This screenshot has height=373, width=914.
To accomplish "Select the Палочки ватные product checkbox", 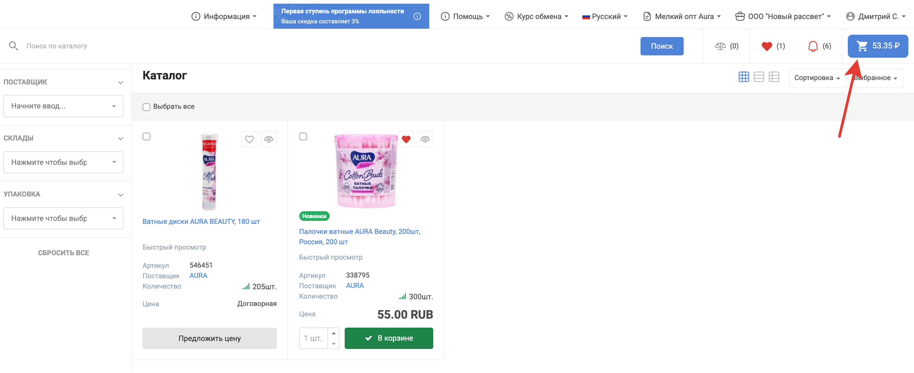I will [x=303, y=136].
